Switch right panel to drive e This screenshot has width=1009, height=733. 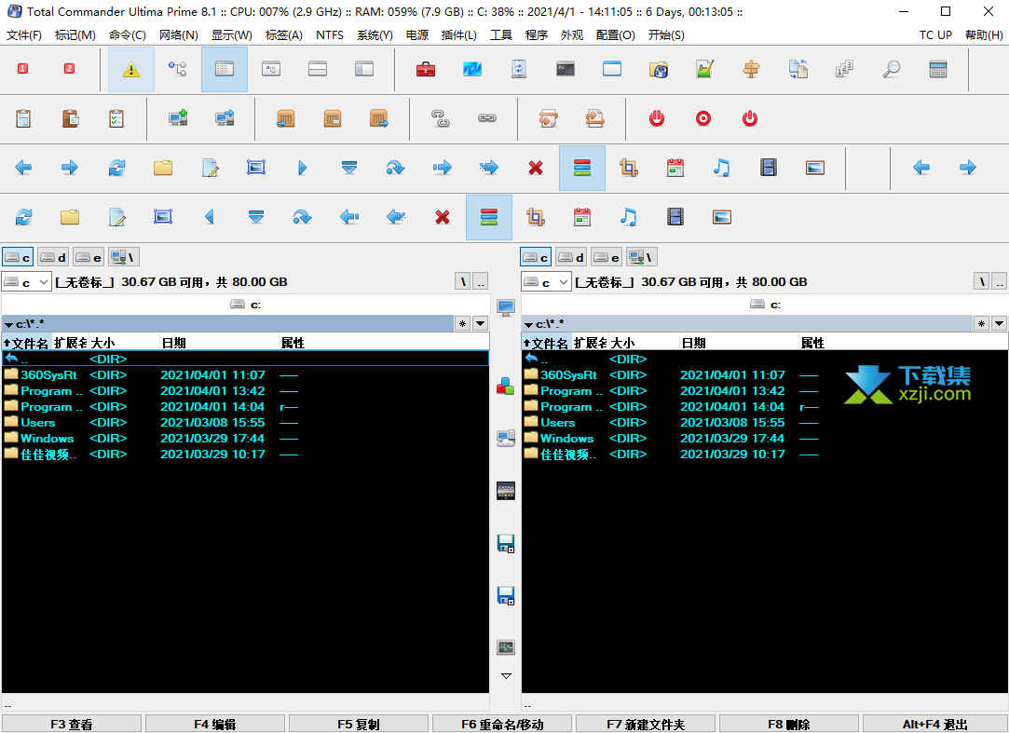(607, 257)
